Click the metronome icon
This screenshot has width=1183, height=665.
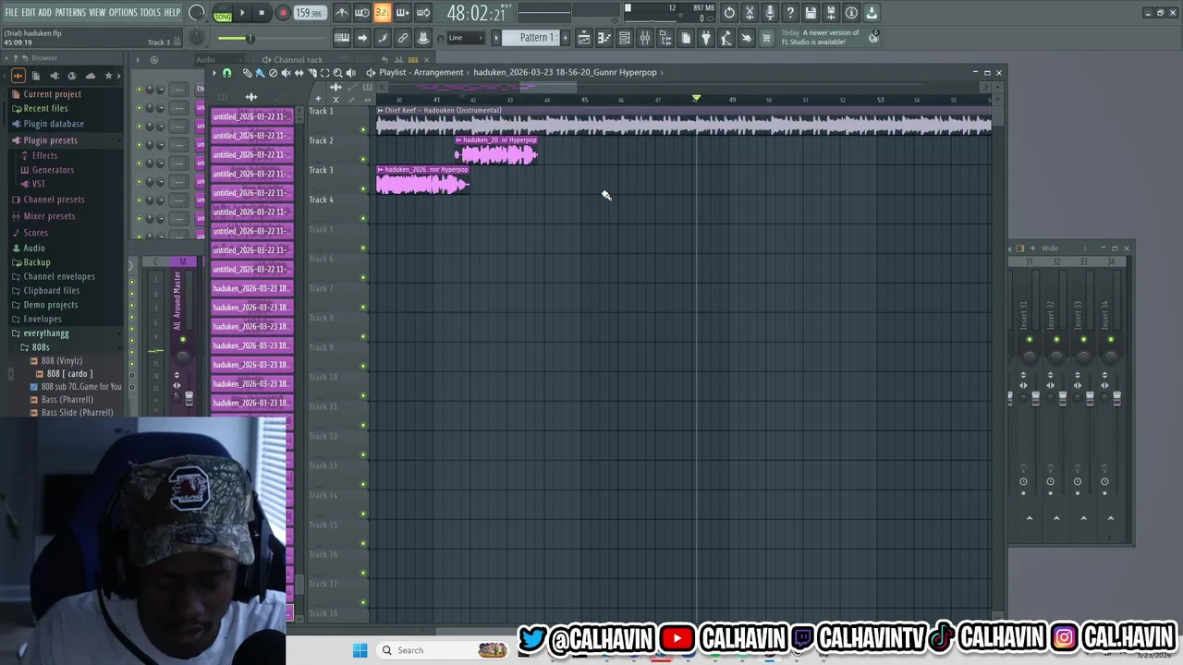(342, 13)
